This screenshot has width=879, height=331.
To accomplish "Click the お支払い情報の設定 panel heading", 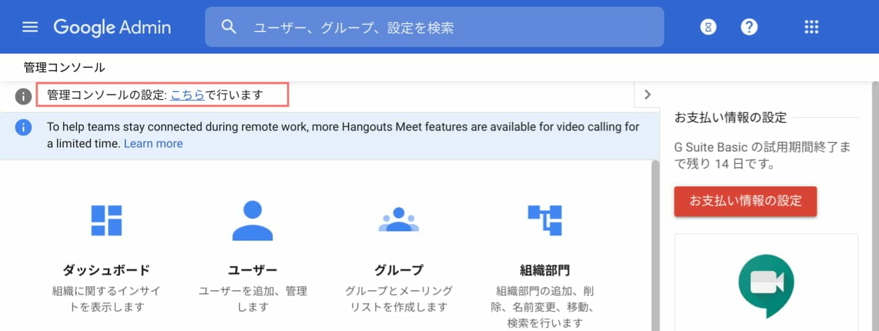I will click(x=730, y=118).
